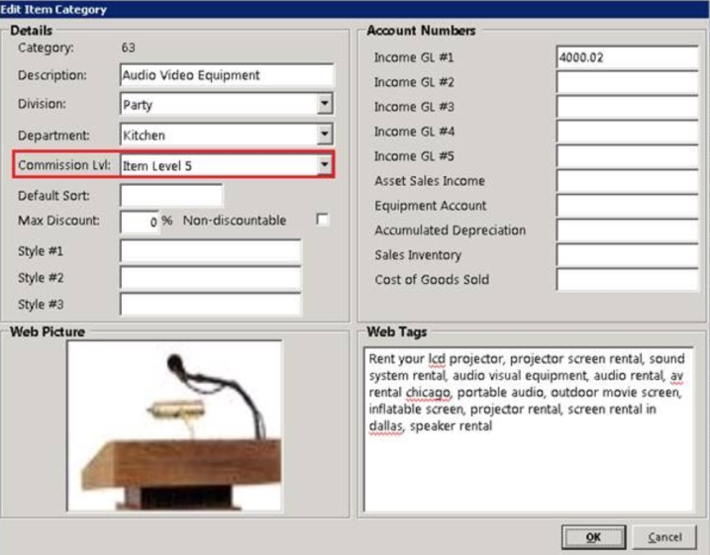Focus the Equipment Account field
The image size is (710, 555).
pyautogui.click(x=626, y=206)
